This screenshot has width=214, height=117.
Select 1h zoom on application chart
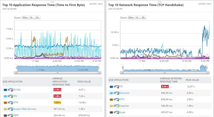(31, 18)
